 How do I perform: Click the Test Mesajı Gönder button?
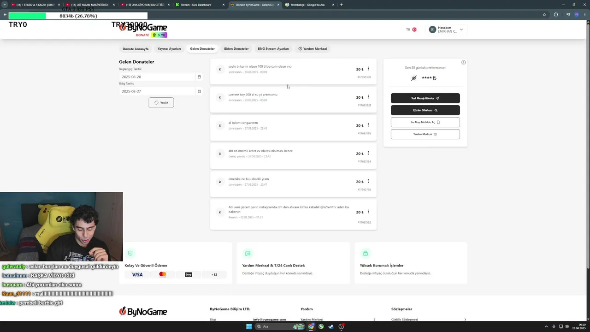coord(425,98)
